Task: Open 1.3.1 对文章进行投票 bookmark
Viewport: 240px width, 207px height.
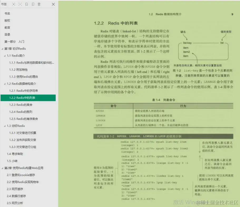Action: [x=22, y=133]
